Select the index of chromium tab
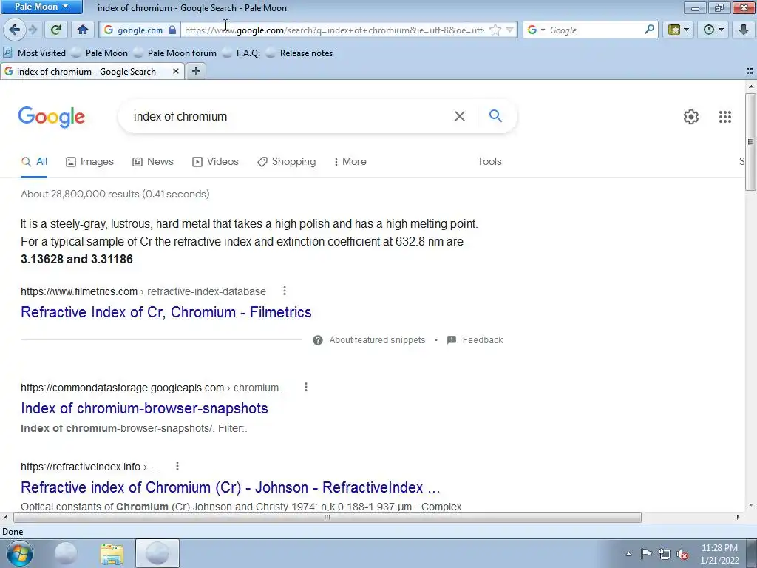757x568 pixels. tap(86, 72)
